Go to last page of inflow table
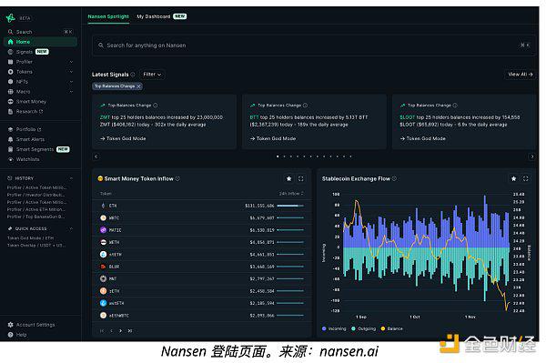Image resolution: width=546 pixels, height=363 pixels. tap(130, 331)
